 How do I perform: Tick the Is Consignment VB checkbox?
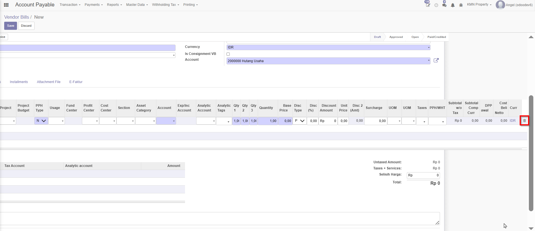228,54
